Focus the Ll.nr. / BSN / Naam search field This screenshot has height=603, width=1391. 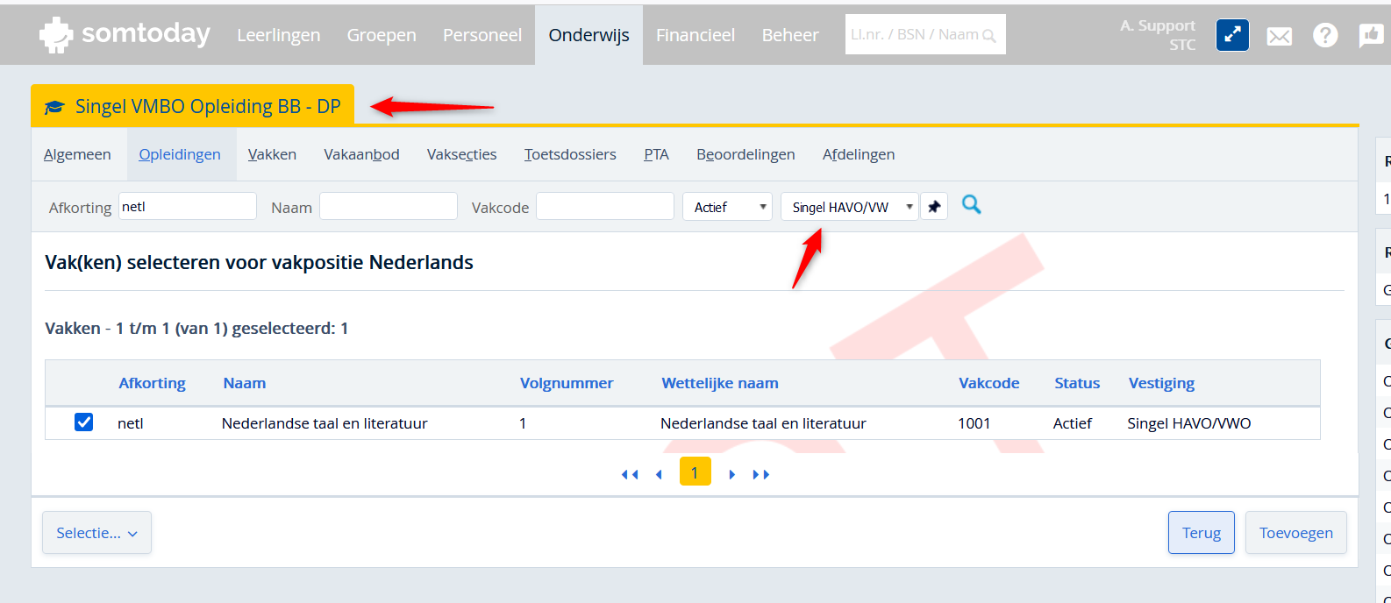(925, 34)
